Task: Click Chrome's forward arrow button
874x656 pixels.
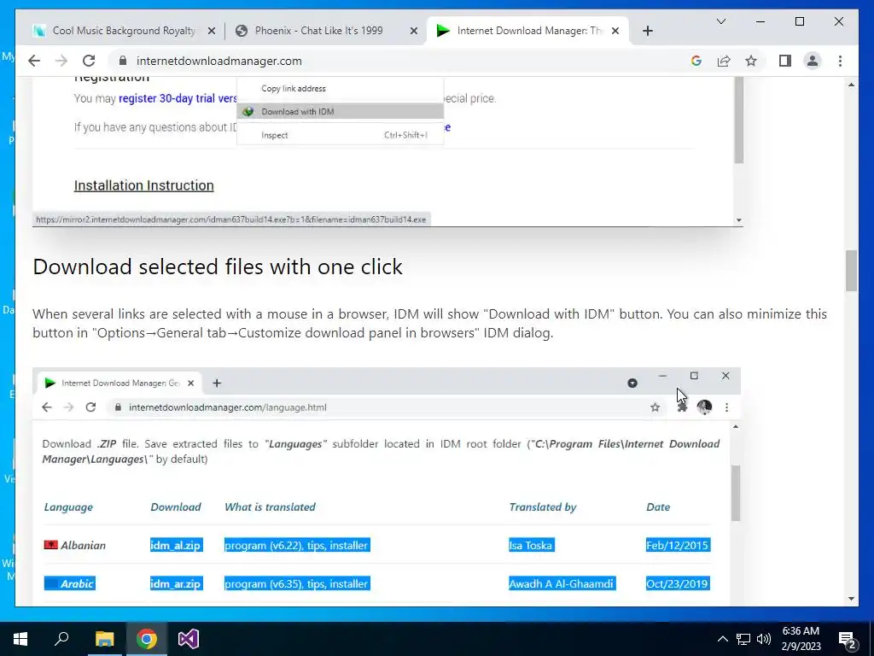Action: coord(61,61)
